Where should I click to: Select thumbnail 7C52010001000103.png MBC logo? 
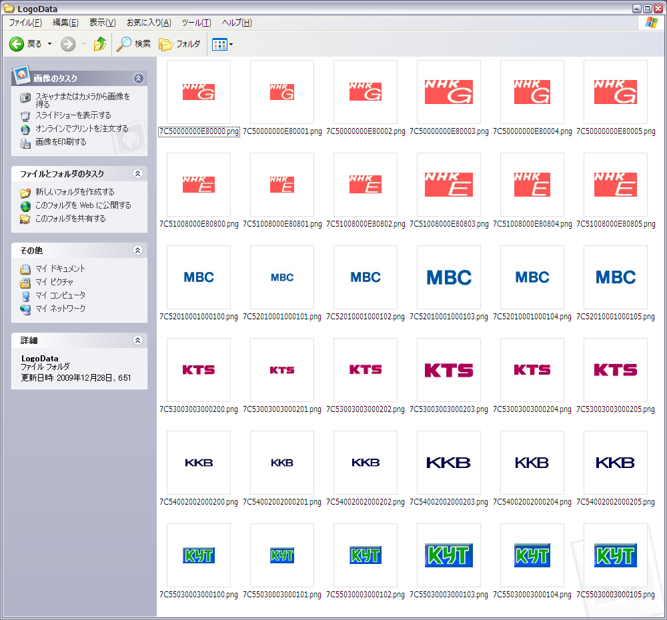tap(449, 277)
